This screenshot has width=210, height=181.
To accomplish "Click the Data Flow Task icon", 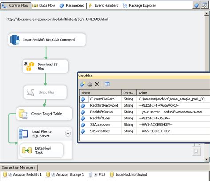I will tap(27, 150).
